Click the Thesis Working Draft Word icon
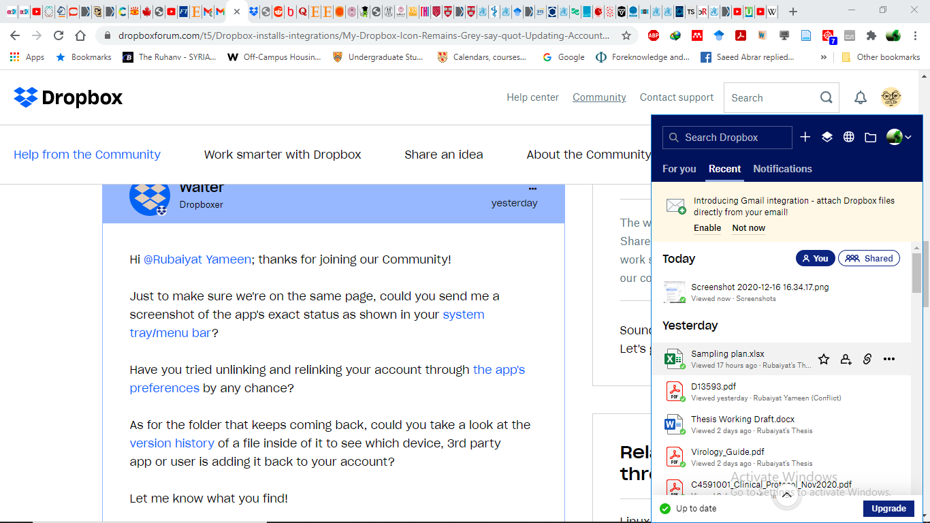The height and width of the screenshot is (523, 930). (x=674, y=424)
